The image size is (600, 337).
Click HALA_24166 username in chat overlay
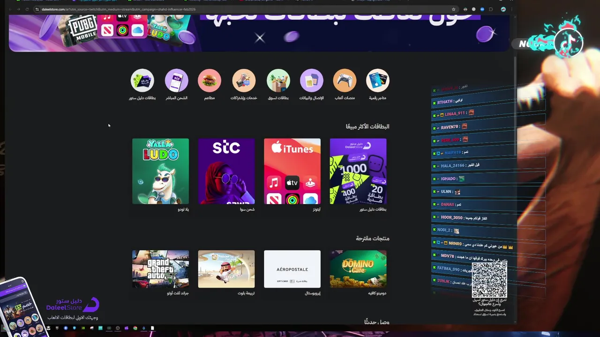point(452,166)
